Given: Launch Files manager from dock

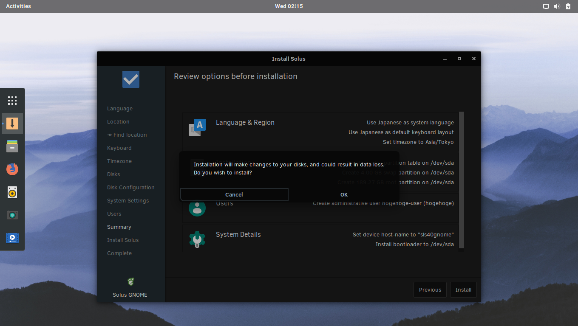Looking at the screenshot, I should click(x=12, y=146).
